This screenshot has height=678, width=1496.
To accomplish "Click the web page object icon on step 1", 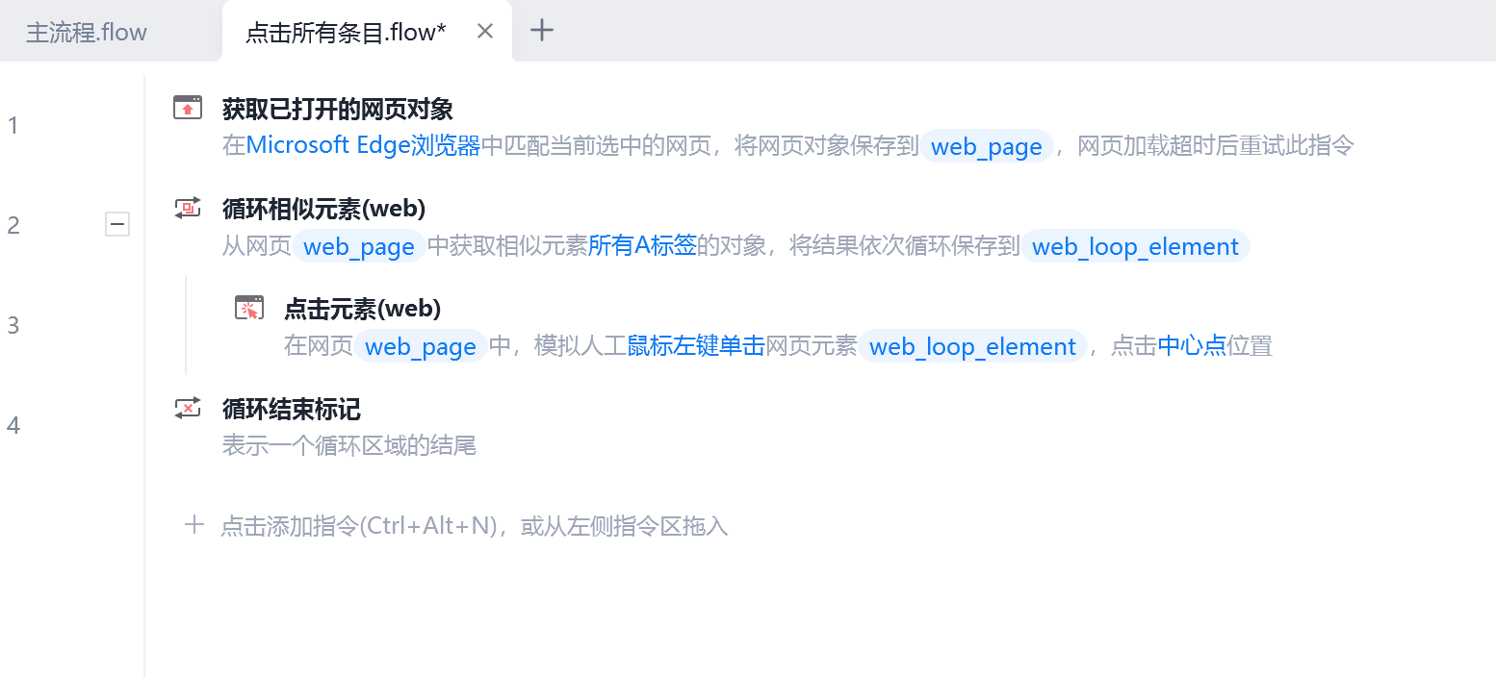I will pos(188,108).
